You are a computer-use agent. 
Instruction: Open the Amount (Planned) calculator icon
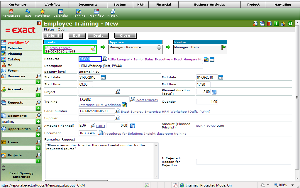click(132, 126)
